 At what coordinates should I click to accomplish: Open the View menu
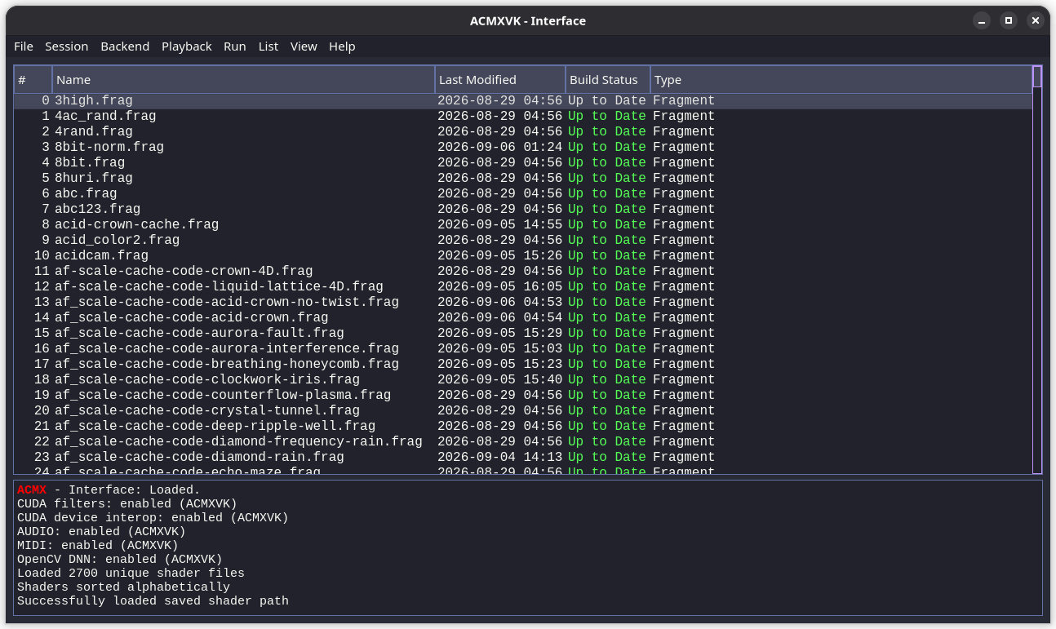(304, 47)
